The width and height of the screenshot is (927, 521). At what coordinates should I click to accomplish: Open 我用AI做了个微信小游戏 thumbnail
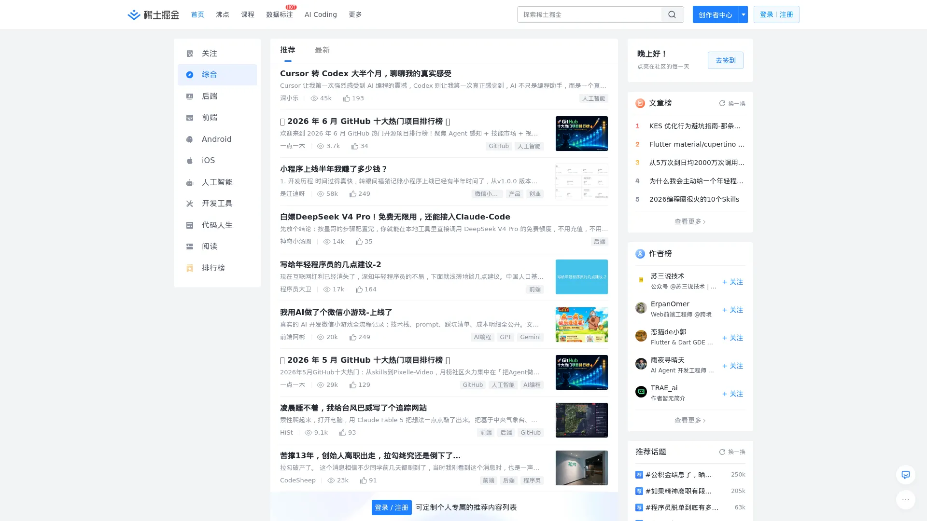(582, 325)
